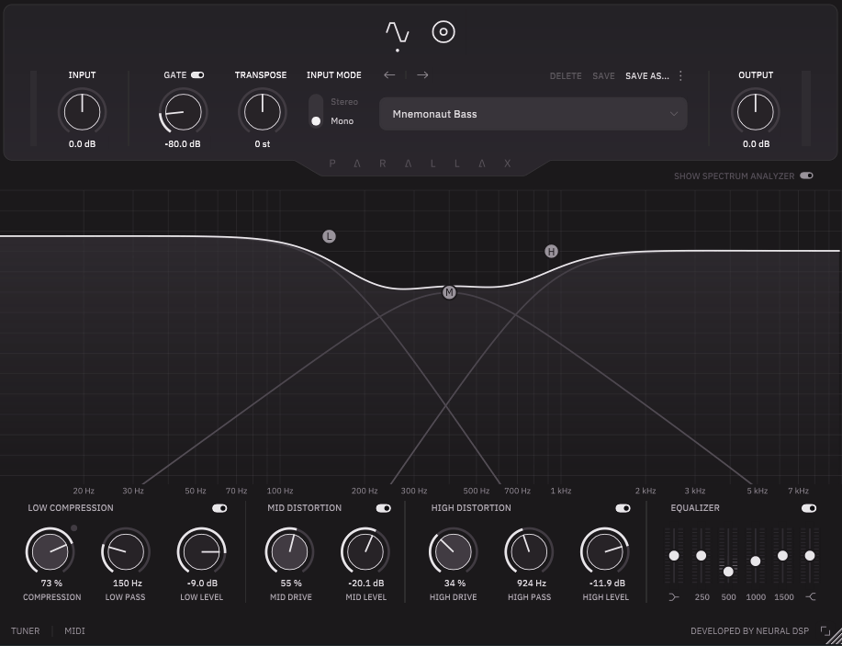Select the H high band node
842x646 pixels.
coord(551,251)
